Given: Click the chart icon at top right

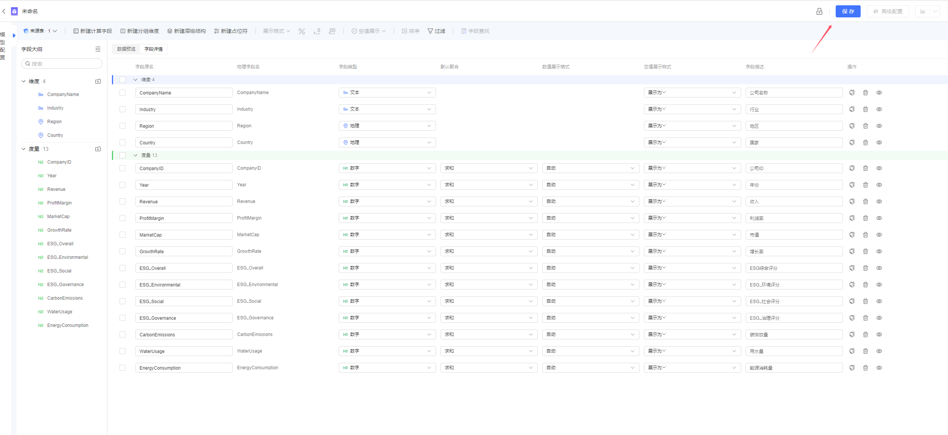Looking at the screenshot, I should 923,11.
